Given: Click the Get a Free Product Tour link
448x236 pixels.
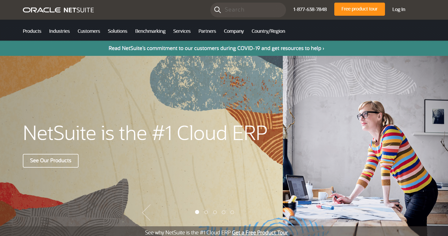Looking at the screenshot, I should tap(260, 233).
